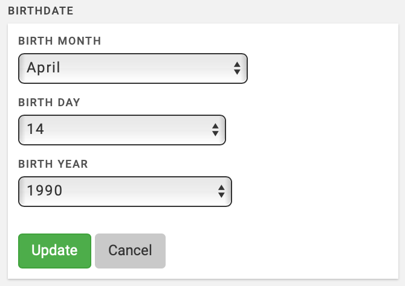Image resolution: width=405 pixels, height=286 pixels.
Task: Click the arrow pair beside 1990
Action: 221,191
